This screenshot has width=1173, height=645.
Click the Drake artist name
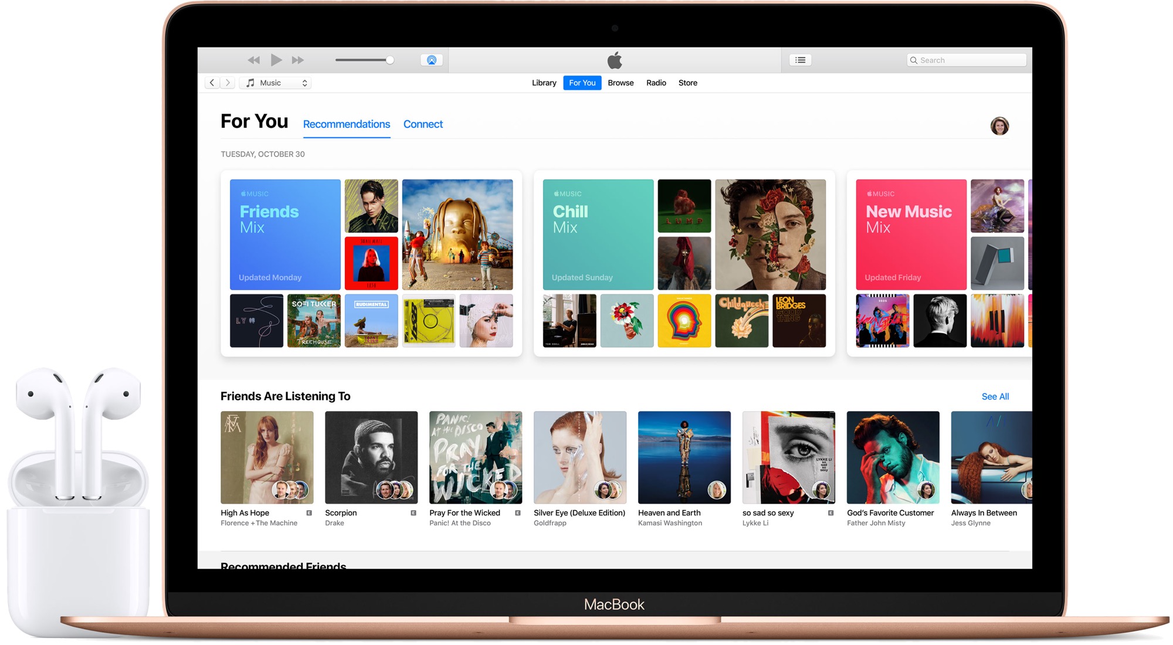[x=334, y=523]
